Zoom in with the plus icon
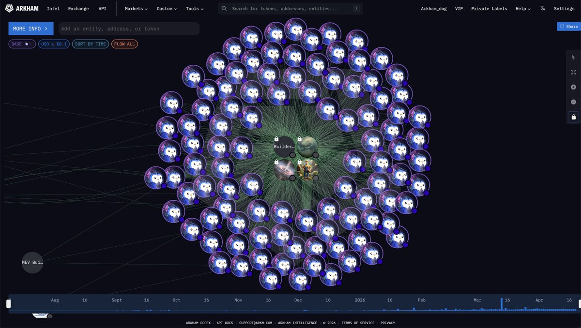 (x=573, y=87)
